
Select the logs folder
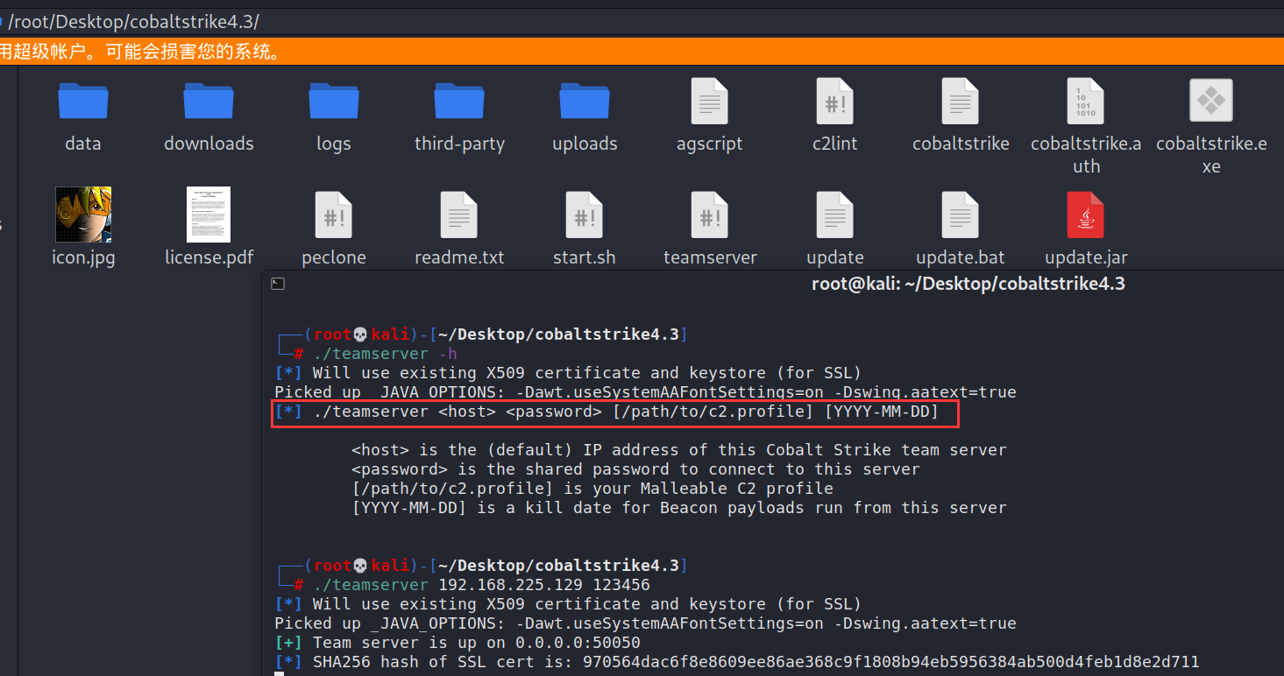[334, 102]
